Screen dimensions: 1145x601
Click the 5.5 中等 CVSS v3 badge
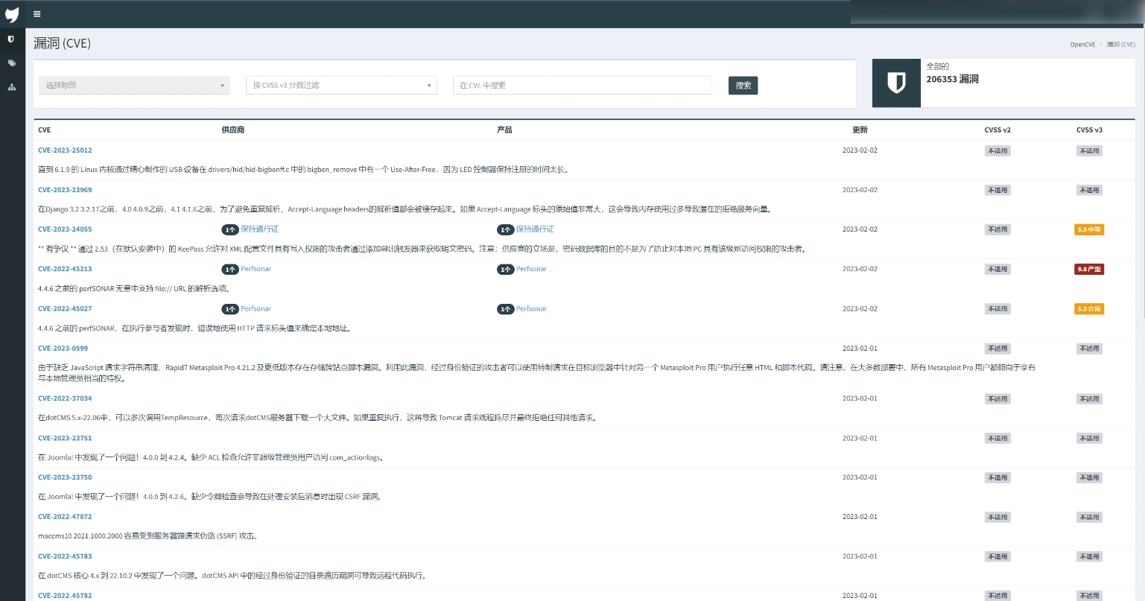tap(1089, 229)
